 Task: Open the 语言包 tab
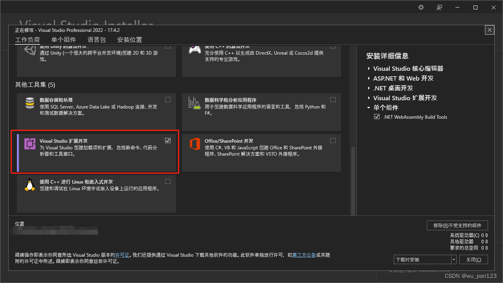[97, 40]
